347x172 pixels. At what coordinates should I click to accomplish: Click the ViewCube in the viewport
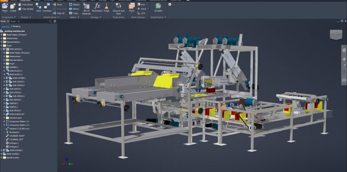tap(336, 34)
